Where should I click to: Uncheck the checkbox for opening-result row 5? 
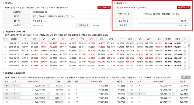[185, 58]
